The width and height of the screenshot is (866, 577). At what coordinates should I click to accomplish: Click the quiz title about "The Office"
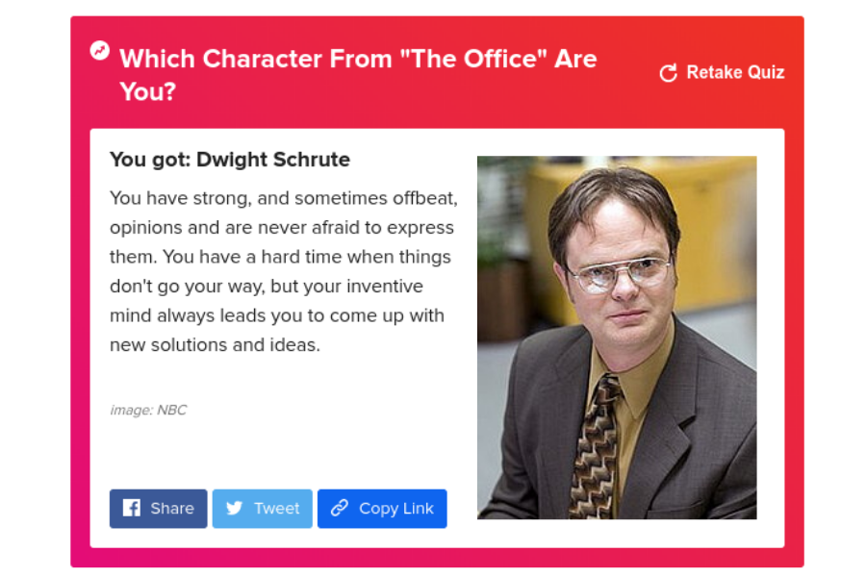(x=358, y=60)
